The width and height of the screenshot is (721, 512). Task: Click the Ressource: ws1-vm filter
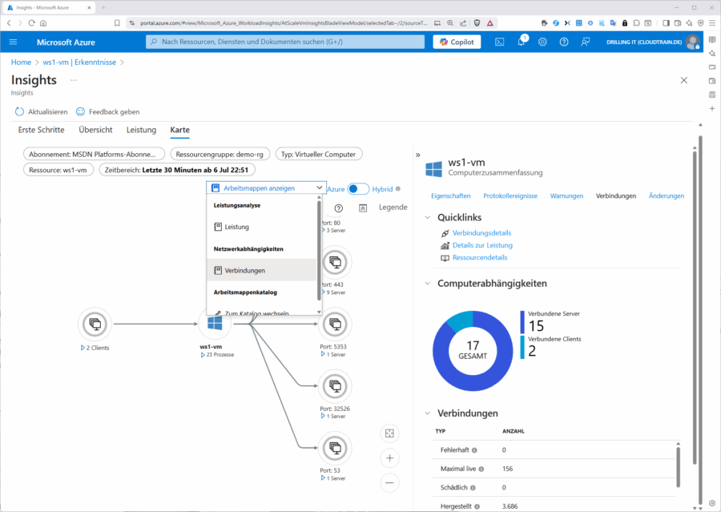point(58,170)
